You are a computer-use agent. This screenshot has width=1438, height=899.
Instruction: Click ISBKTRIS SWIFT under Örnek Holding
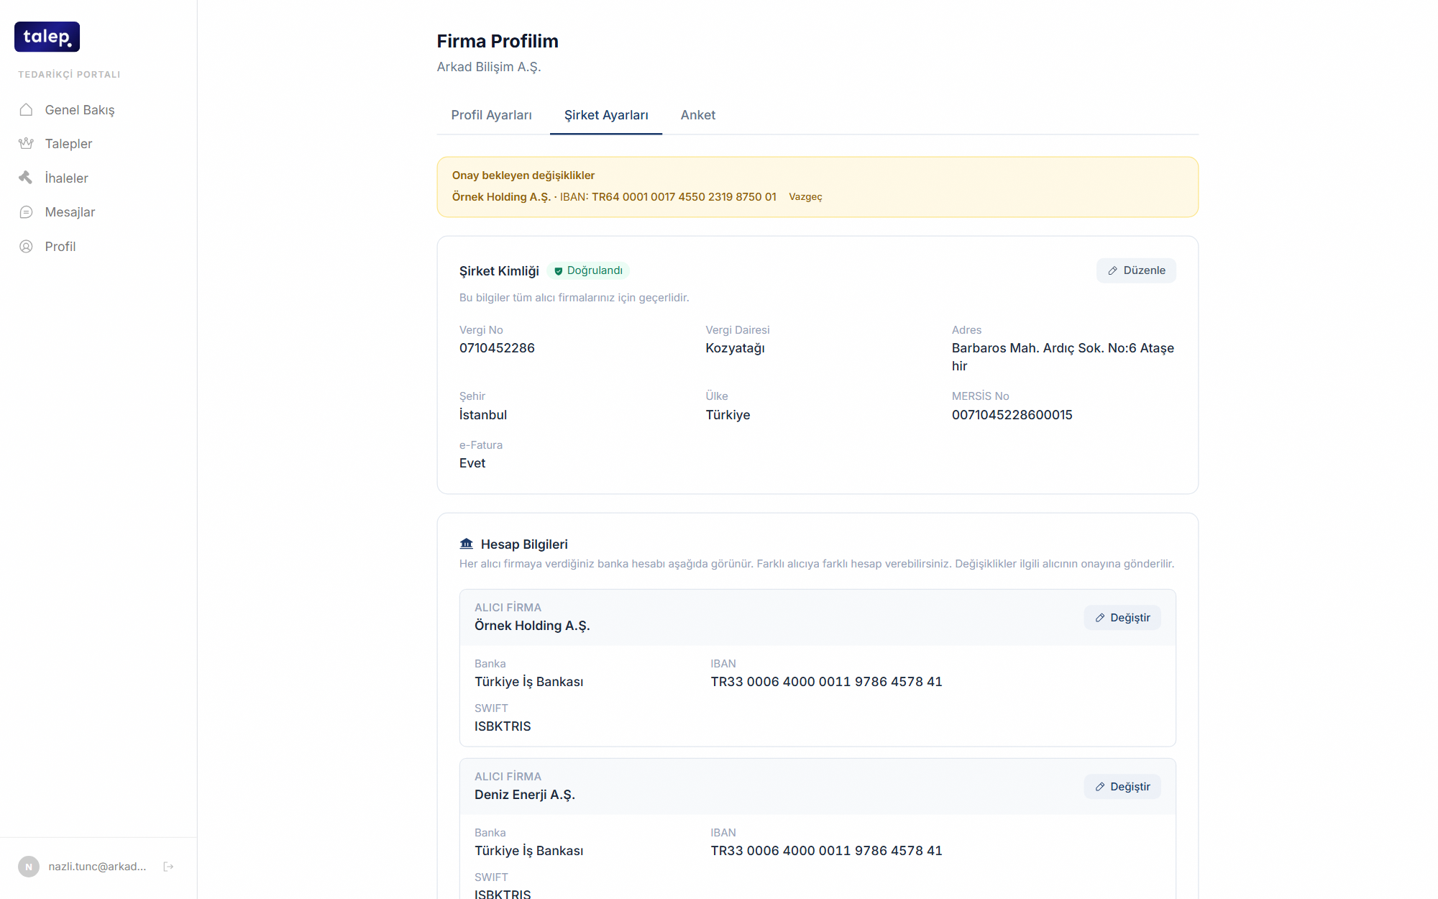pos(503,726)
